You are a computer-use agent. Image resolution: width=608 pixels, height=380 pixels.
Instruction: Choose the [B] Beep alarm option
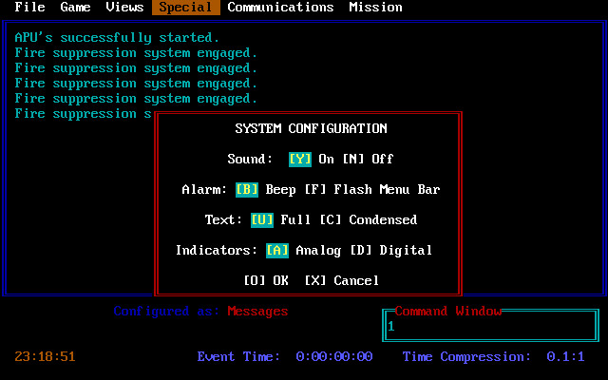point(266,190)
